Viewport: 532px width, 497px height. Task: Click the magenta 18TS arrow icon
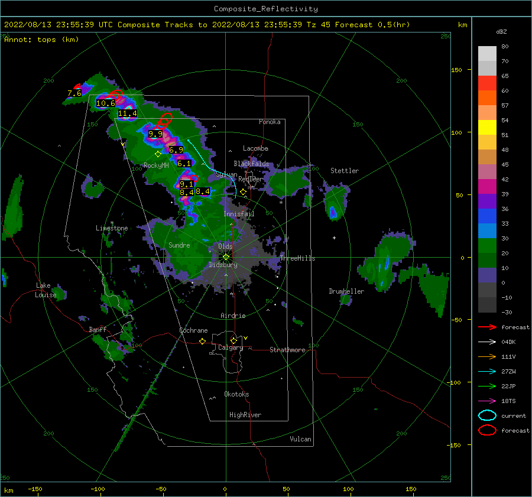(x=487, y=401)
